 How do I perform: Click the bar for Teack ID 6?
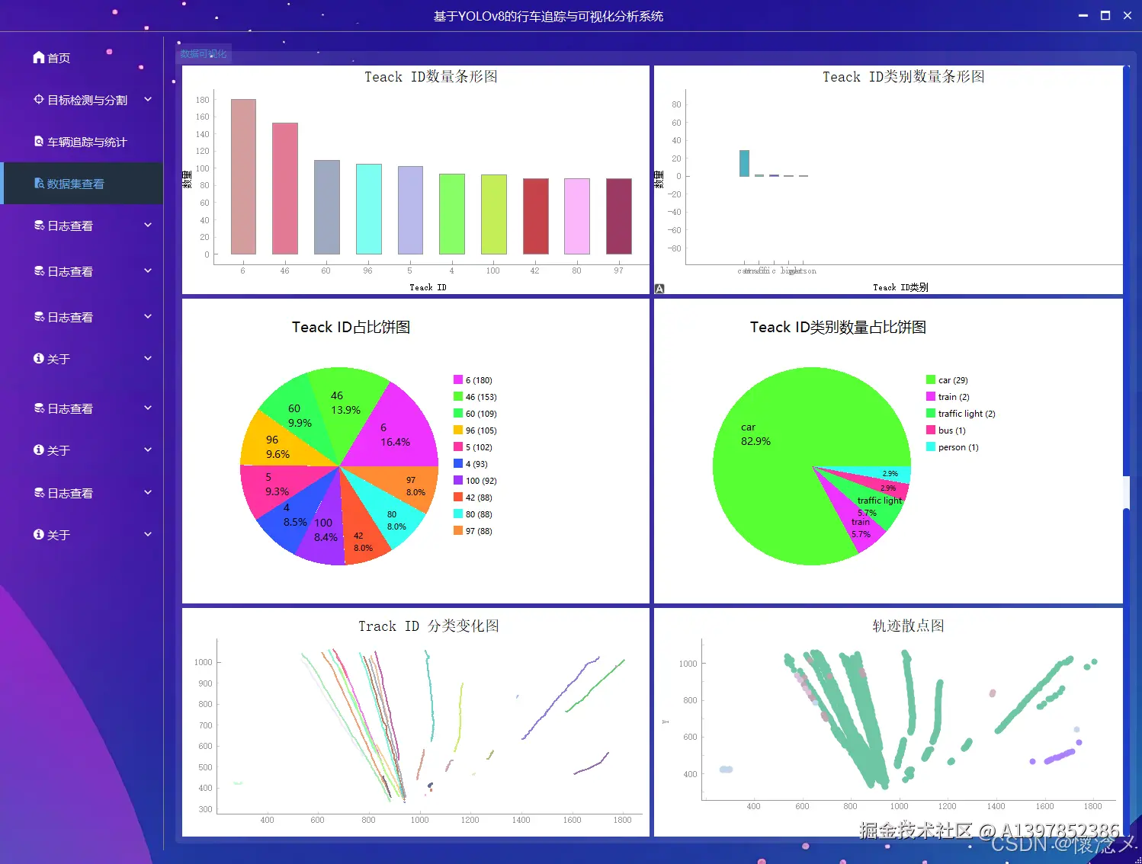click(243, 177)
